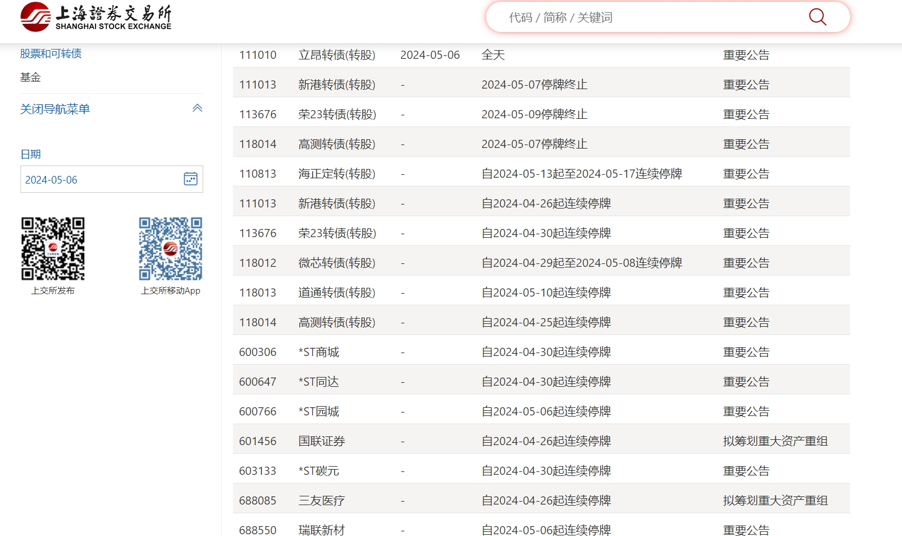Screen dimensions: 902x536
Task: Click 微芯转债(转股) row name
Action: [337, 263]
